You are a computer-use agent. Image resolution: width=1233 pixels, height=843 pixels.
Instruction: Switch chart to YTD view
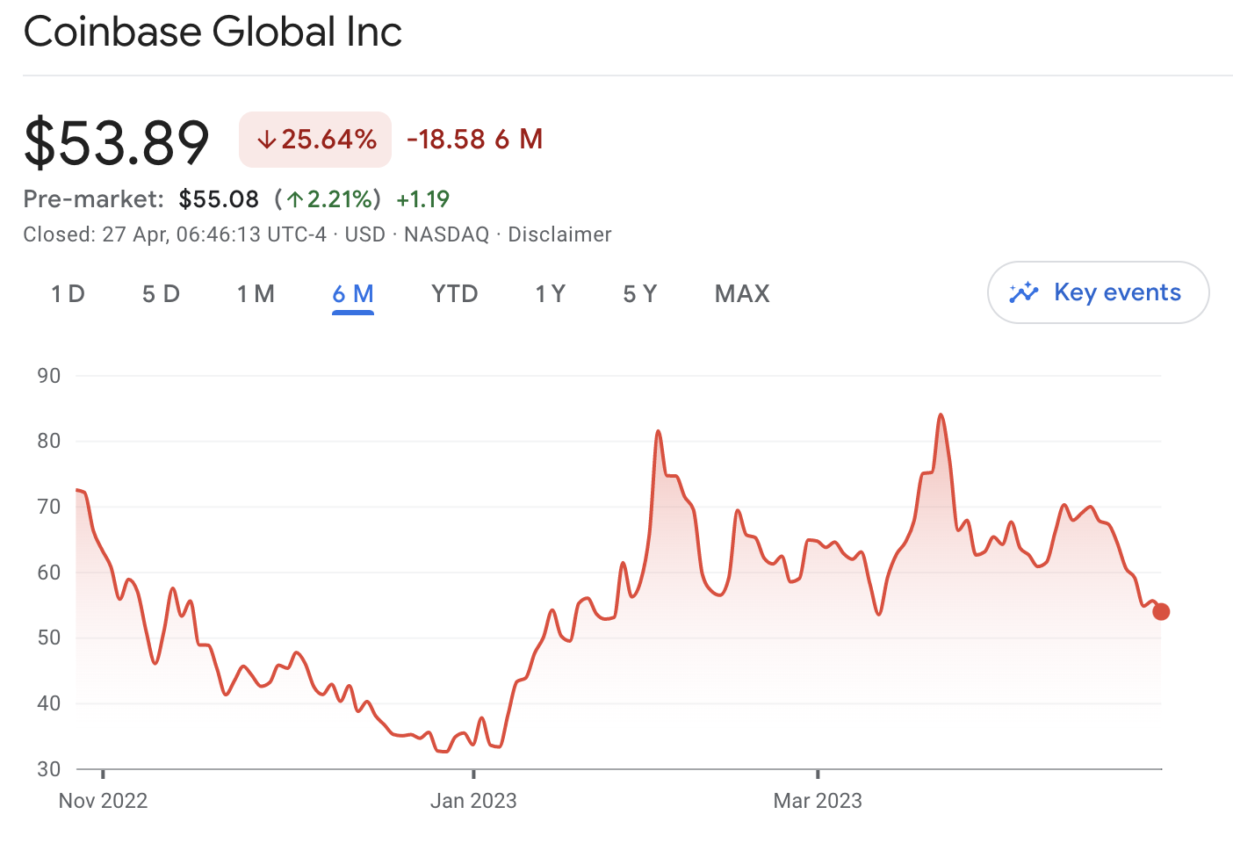click(x=455, y=293)
